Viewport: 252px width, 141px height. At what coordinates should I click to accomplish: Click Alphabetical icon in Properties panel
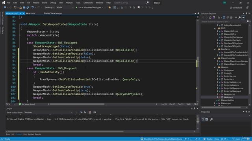click(x=207, y=119)
